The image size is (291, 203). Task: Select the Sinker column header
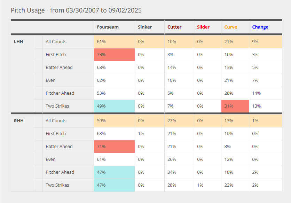coord(144,27)
